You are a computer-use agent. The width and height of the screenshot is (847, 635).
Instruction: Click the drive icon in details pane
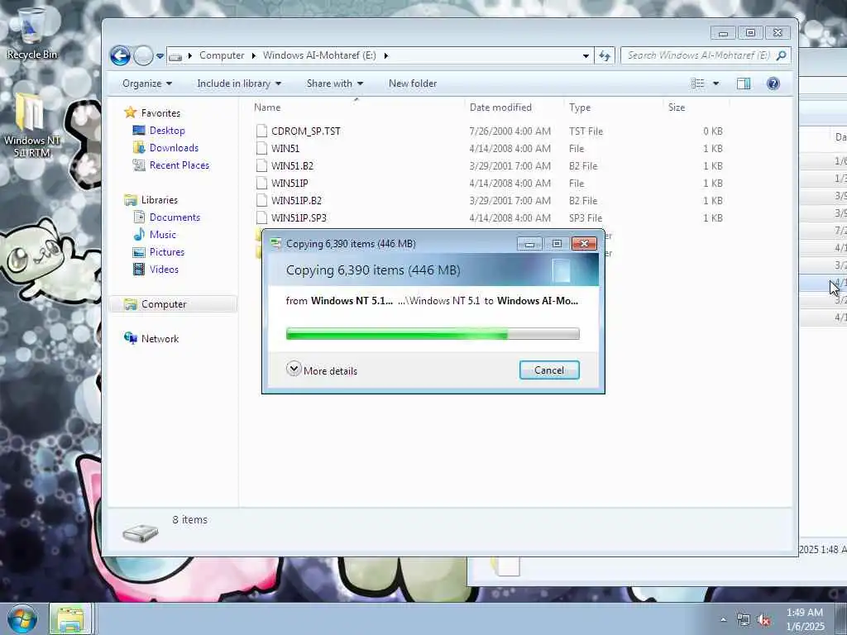click(141, 533)
